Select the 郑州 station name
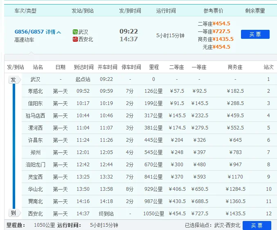This screenshot has height=230, width=277. [35, 152]
